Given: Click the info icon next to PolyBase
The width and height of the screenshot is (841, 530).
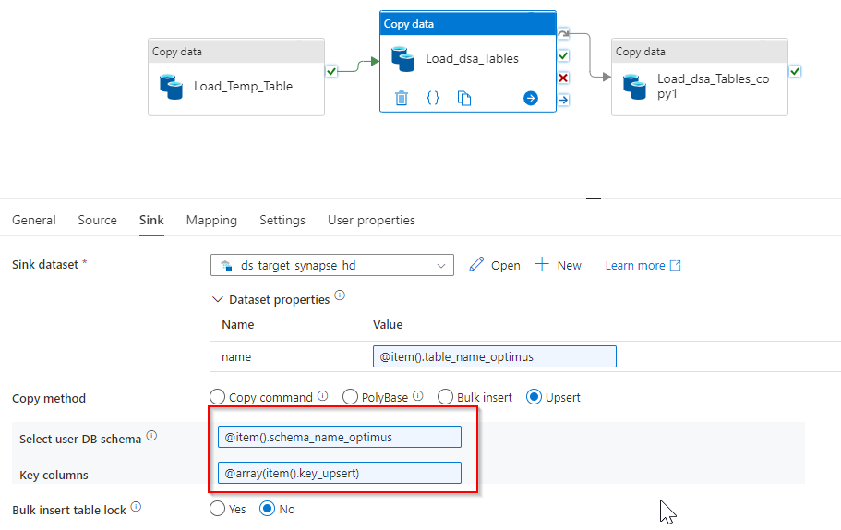Looking at the screenshot, I should pyautogui.click(x=418, y=396).
